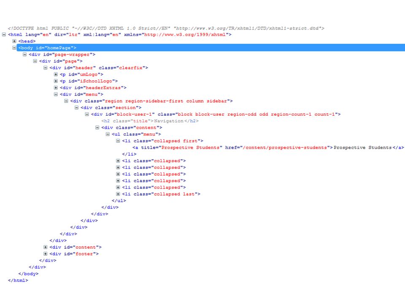Click the /content/prospective-students href value

click(285, 147)
